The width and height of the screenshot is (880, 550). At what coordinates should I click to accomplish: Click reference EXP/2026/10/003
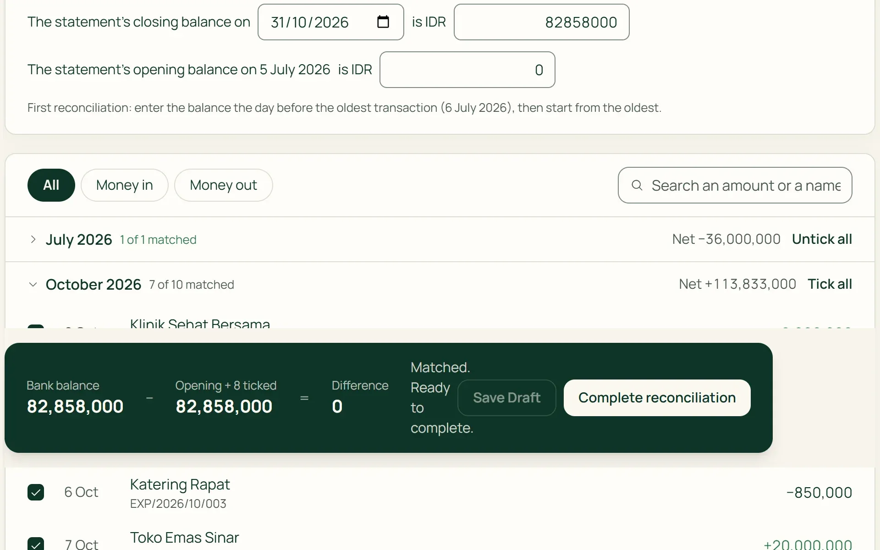(178, 504)
